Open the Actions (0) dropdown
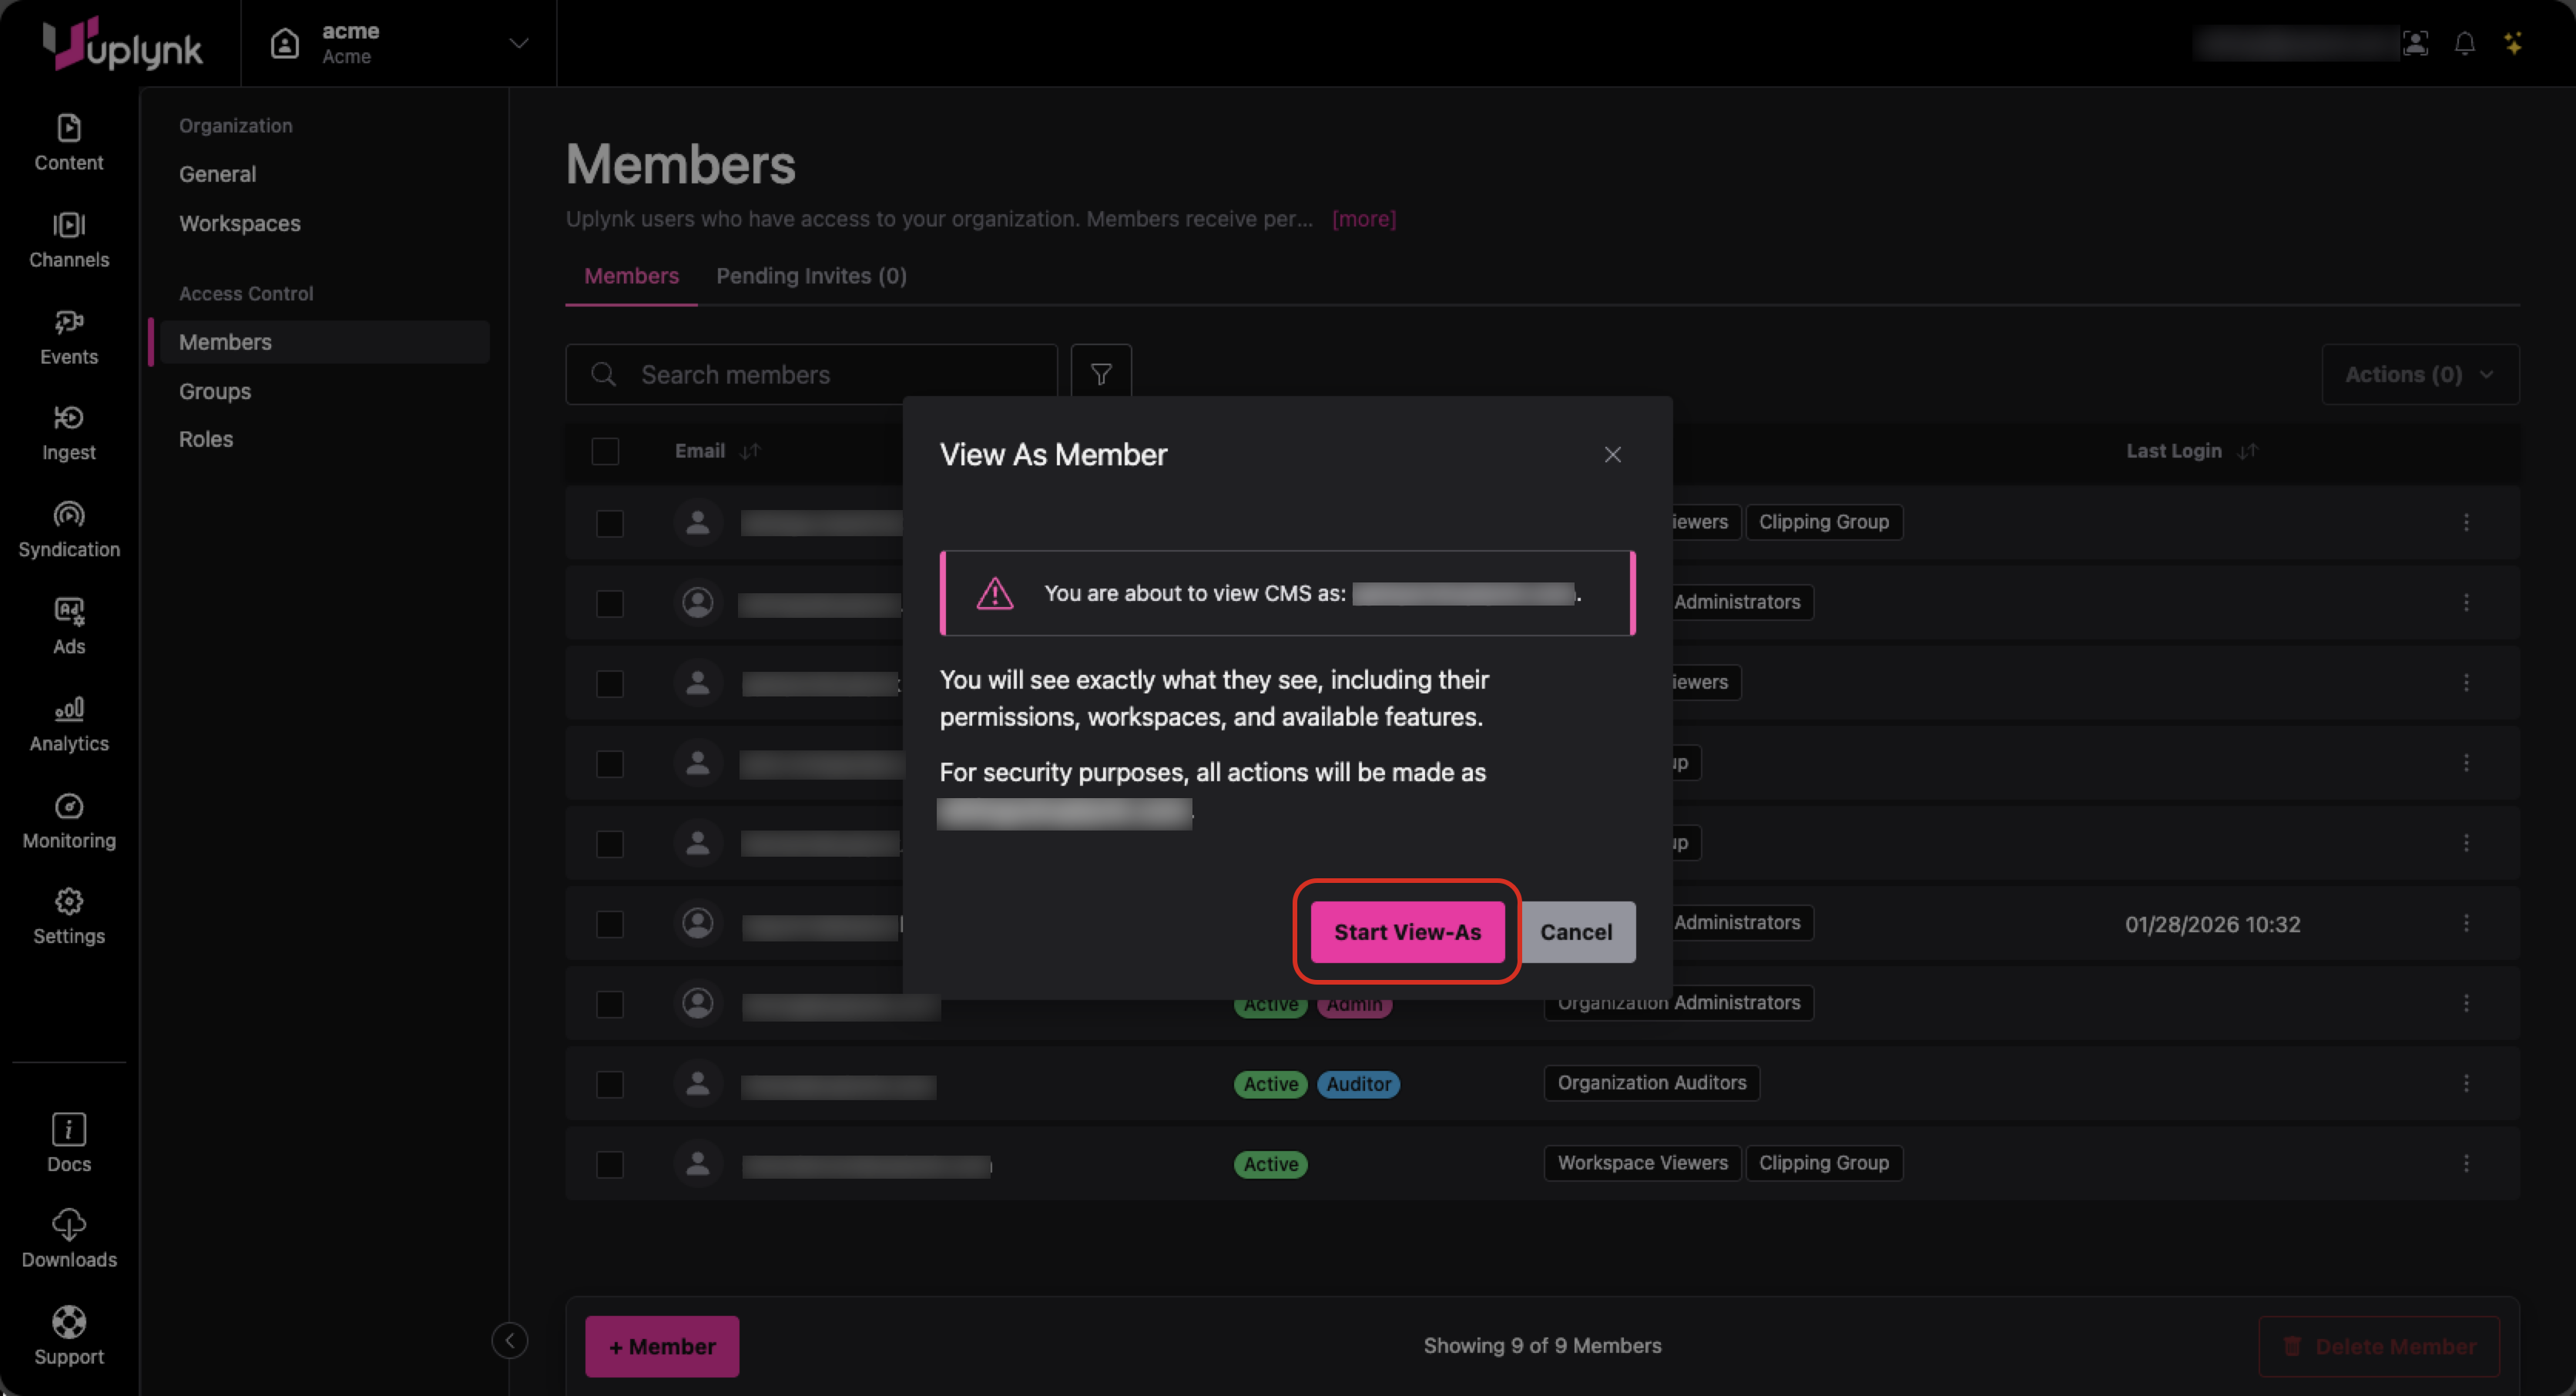The height and width of the screenshot is (1396, 2576). point(2418,374)
